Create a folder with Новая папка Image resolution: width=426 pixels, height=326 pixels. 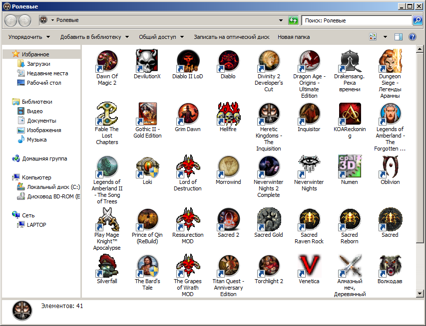294,37
